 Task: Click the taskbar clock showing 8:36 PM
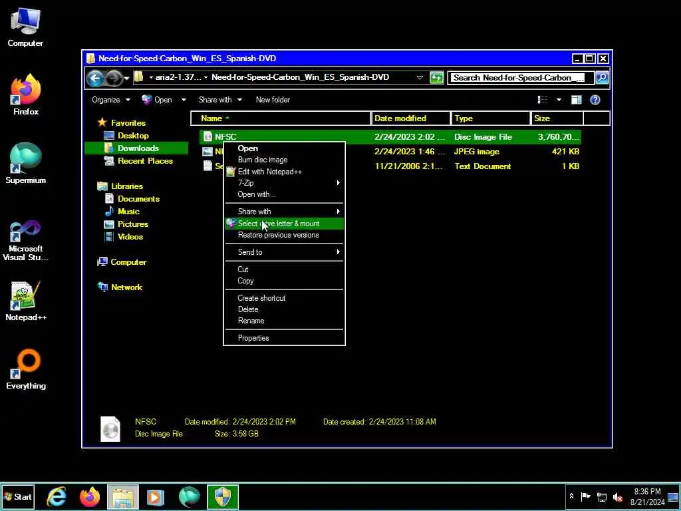click(647, 496)
